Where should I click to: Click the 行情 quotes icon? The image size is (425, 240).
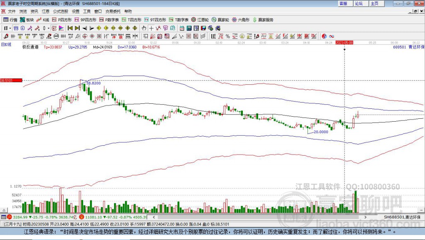click(x=12, y=20)
